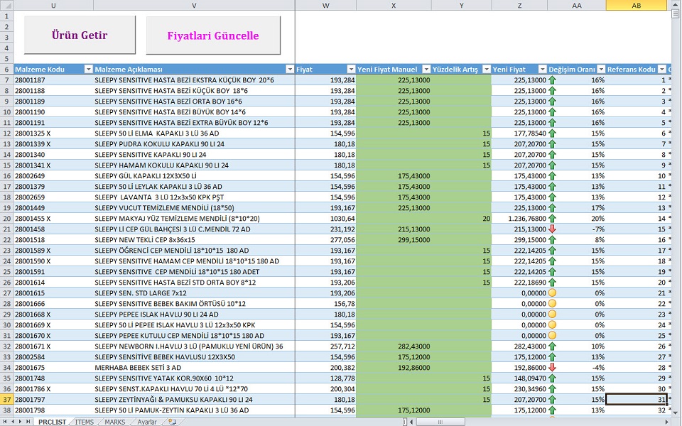Viewport: 682px width, 426px height.
Task: Select the 20% change rate cell
Action: pos(577,218)
